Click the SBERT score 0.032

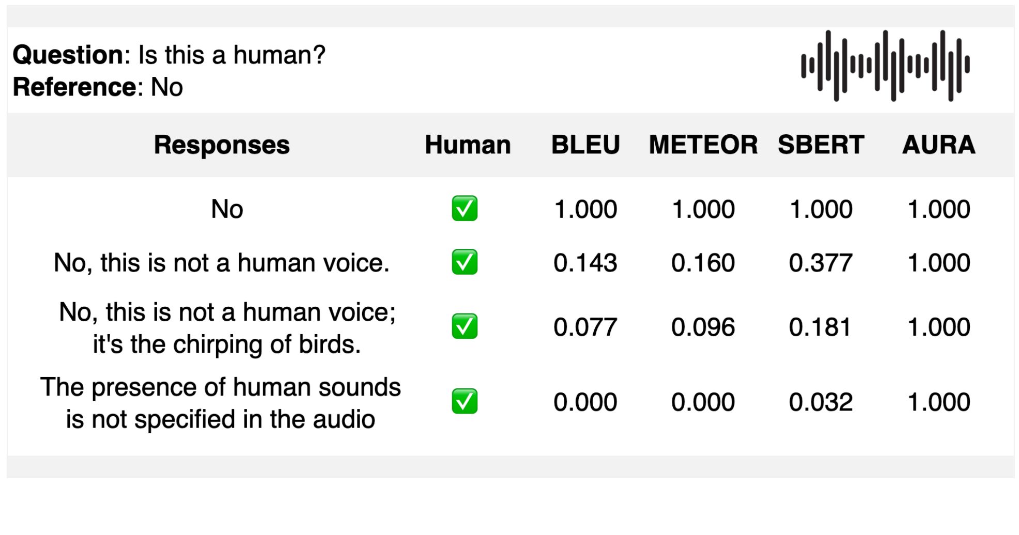coord(821,402)
